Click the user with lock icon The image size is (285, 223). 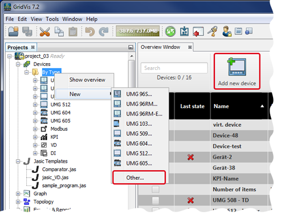(x=227, y=31)
